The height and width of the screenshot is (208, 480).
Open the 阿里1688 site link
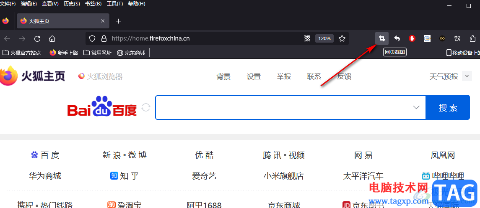[x=204, y=205]
